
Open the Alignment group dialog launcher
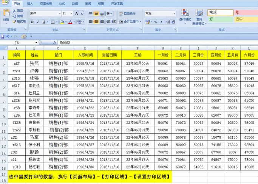[141, 29]
